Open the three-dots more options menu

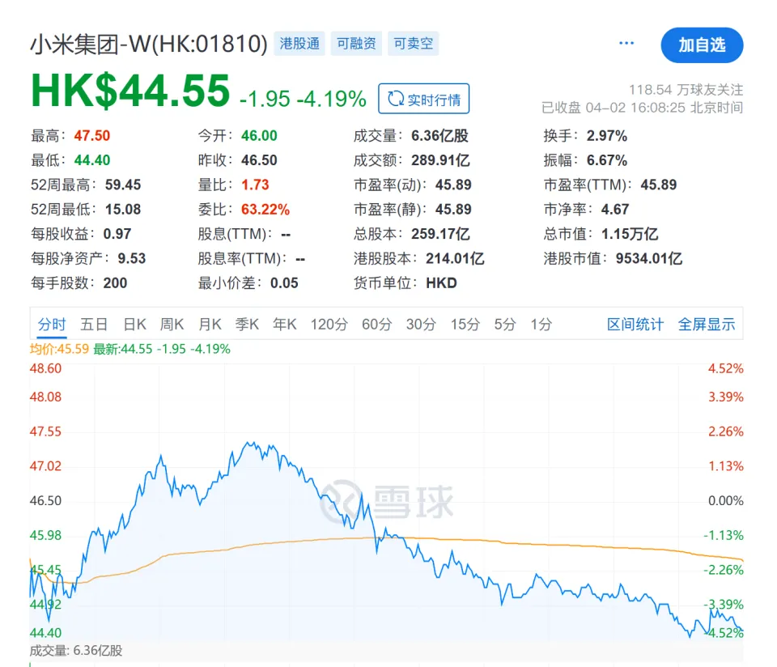tap(626, 43)
